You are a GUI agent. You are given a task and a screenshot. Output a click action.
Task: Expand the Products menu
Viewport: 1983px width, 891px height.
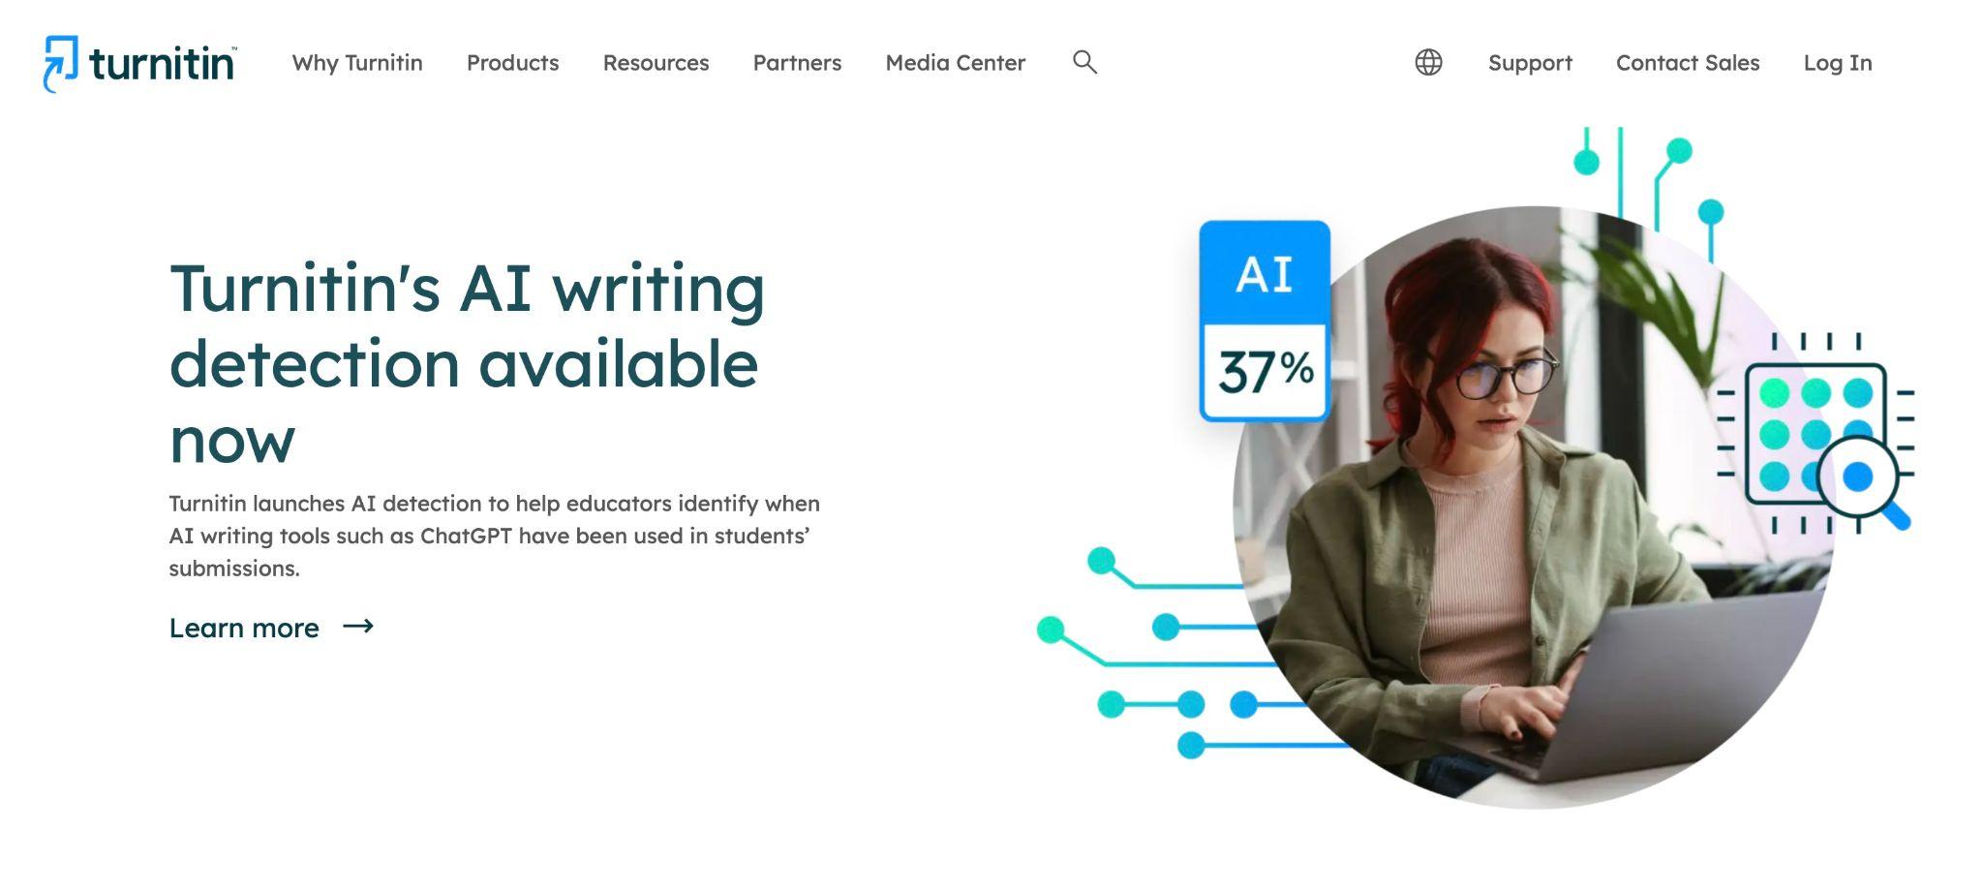(x=513, y=63)
